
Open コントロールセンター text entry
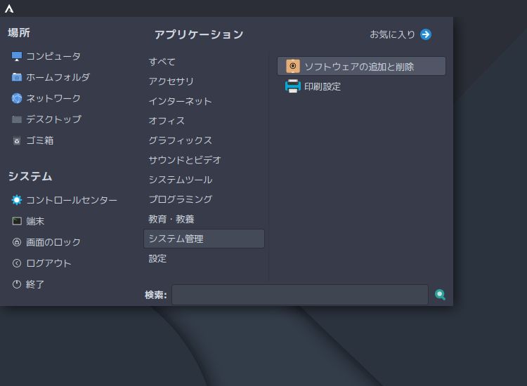point(72,200)
